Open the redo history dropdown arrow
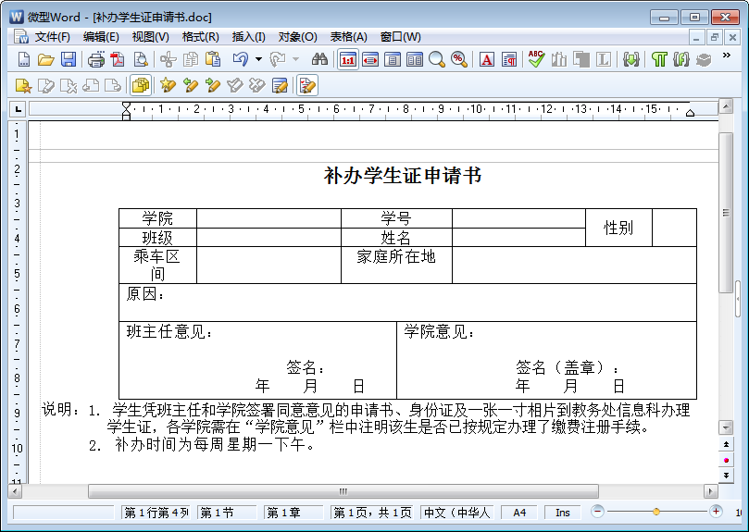Viewport: 749px width, 532px height. coord(295,60)
